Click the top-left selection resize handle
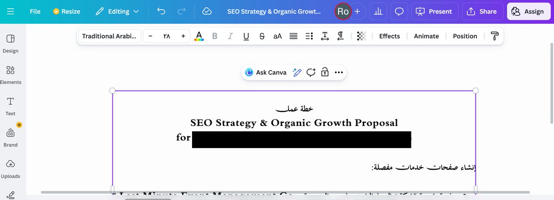The height and width of the screenshot is (200, 554). 112,91
